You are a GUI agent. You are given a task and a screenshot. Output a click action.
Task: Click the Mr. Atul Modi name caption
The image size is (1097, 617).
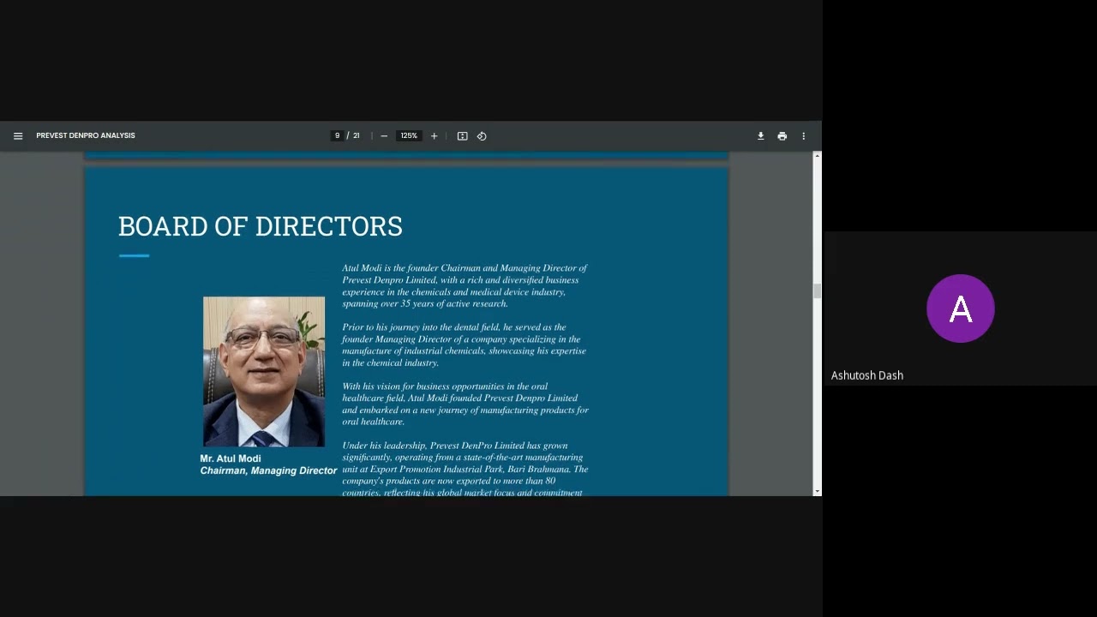click(231, 458)
